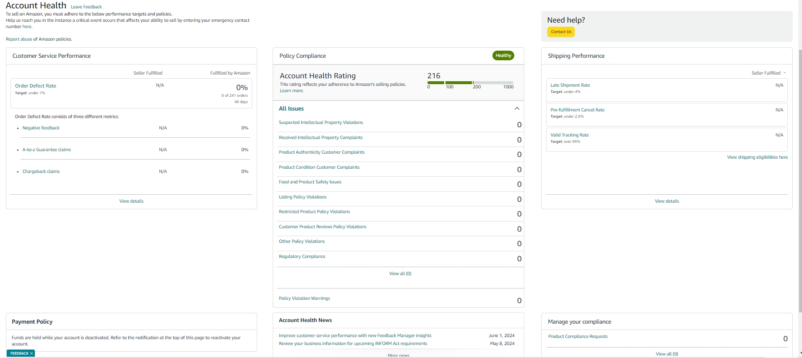Click View all (0) under All Issues
The image size is (802, 358).
(400, 273)
